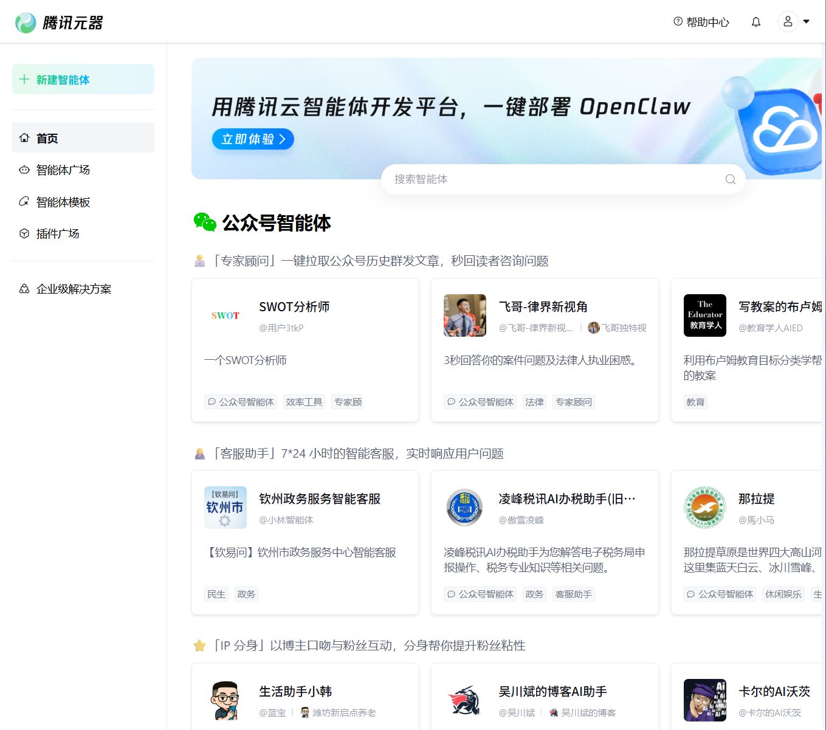Click The Educator 教育学人 logo

click(705, 315)
